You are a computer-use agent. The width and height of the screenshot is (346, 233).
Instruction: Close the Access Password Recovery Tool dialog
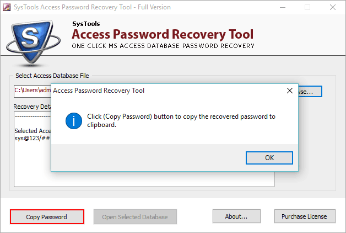(289, 90)
